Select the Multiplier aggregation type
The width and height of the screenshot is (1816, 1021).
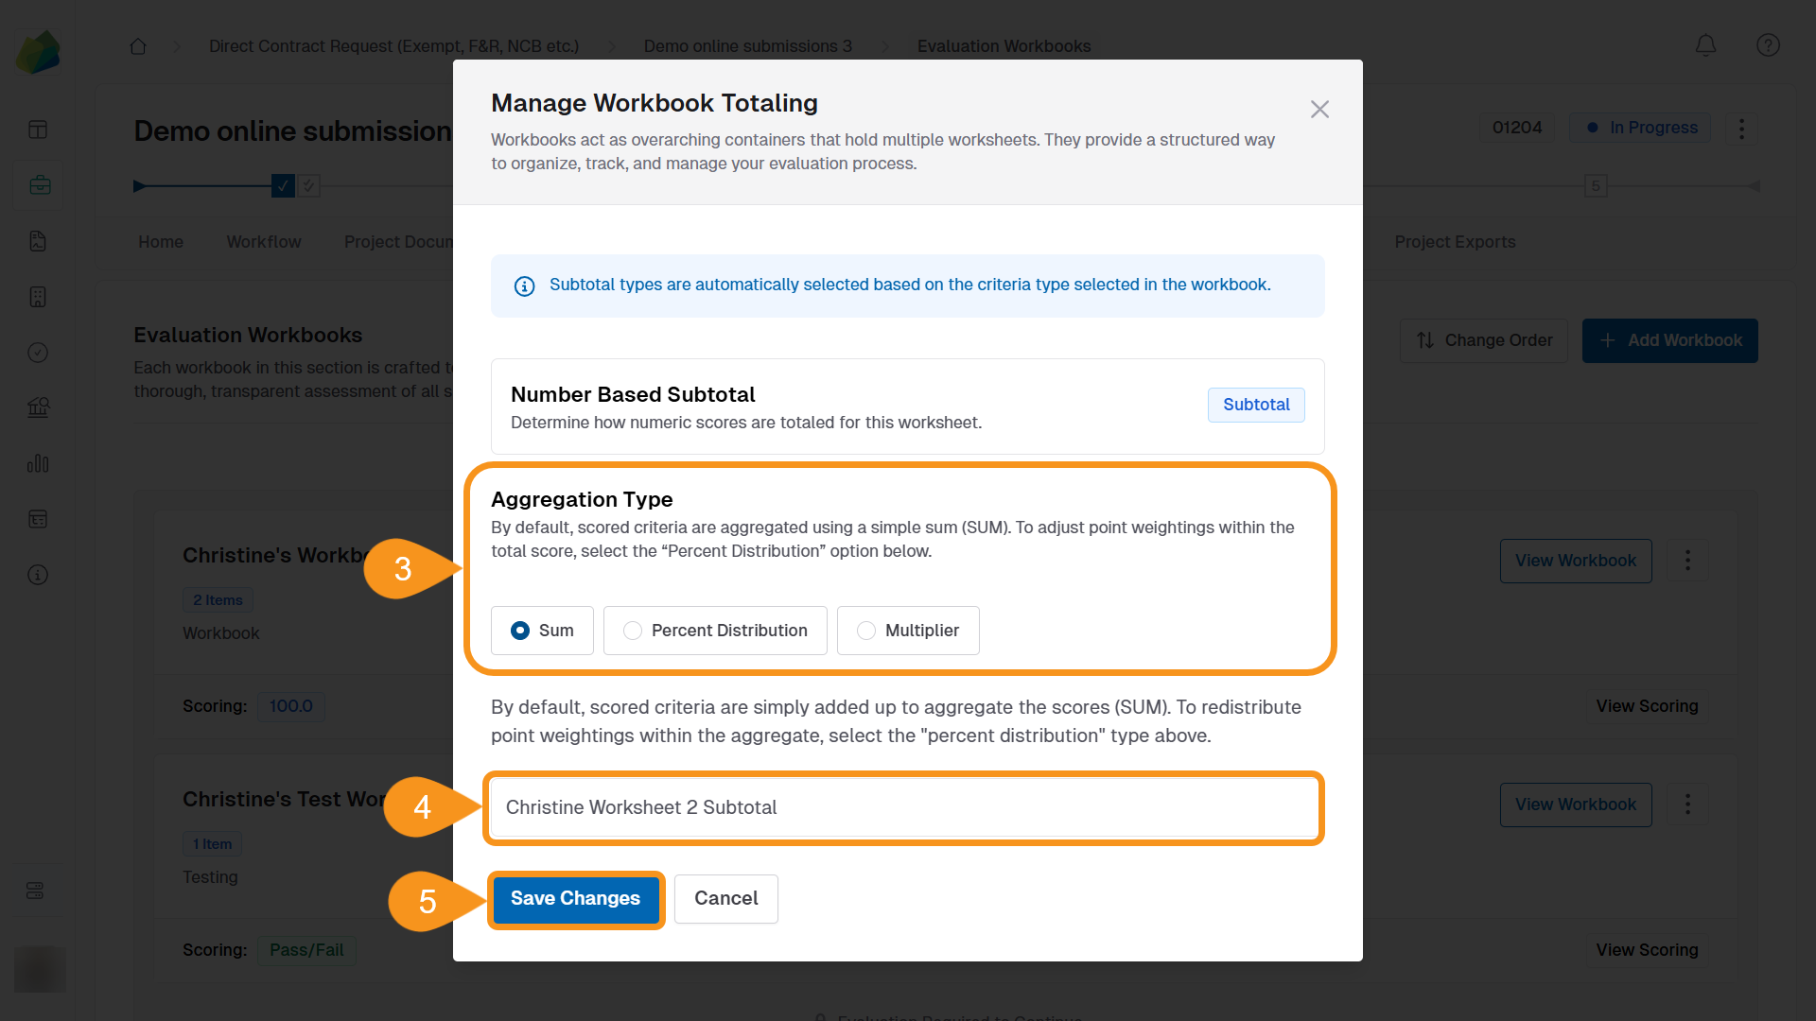tap(864, 630)
